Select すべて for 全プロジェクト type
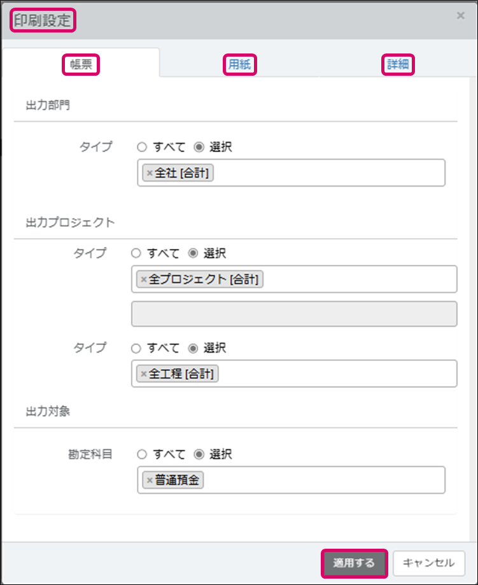 (136, 253)
